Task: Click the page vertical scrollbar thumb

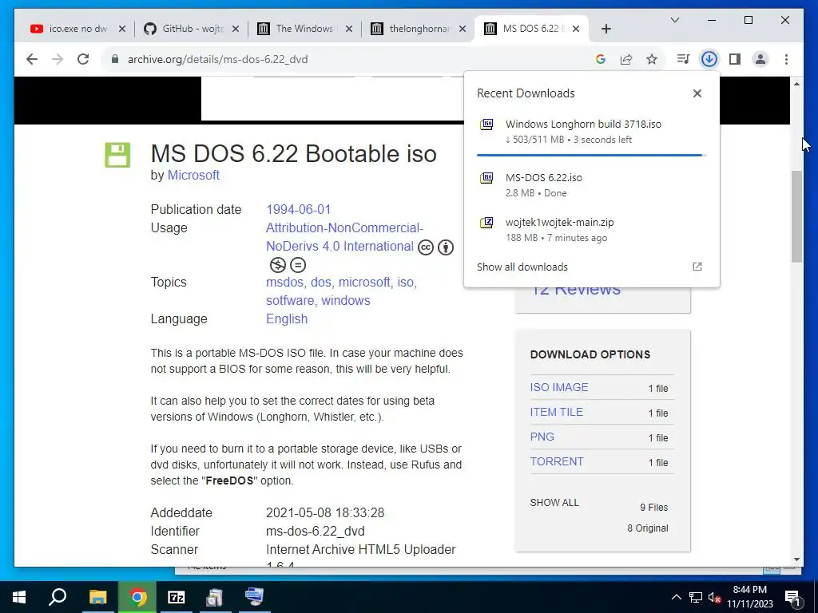Action: (796, 216)
